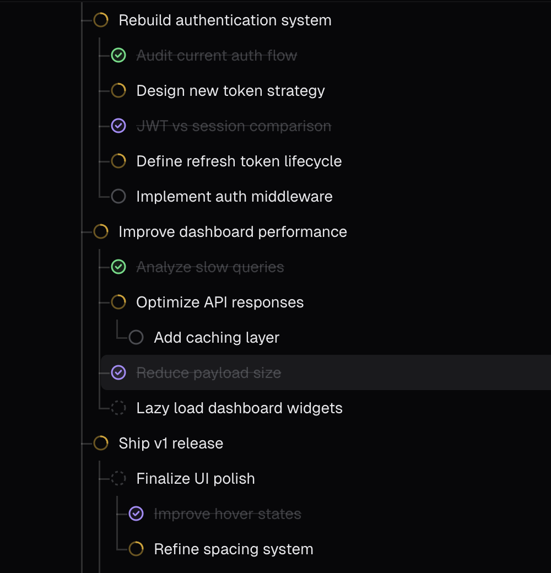Click the dashed circle beside "Lazy load dashboard widgets"
The height and width of the screenshot is (573, 551).
coord(118,408)
